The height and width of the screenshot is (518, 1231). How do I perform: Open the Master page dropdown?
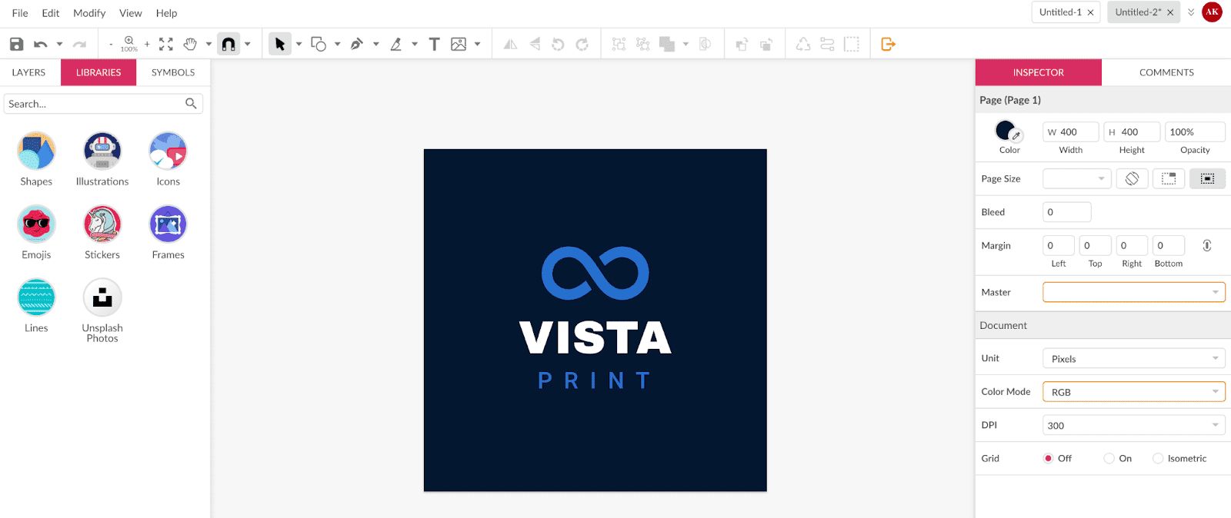[x=1134, y=292]
